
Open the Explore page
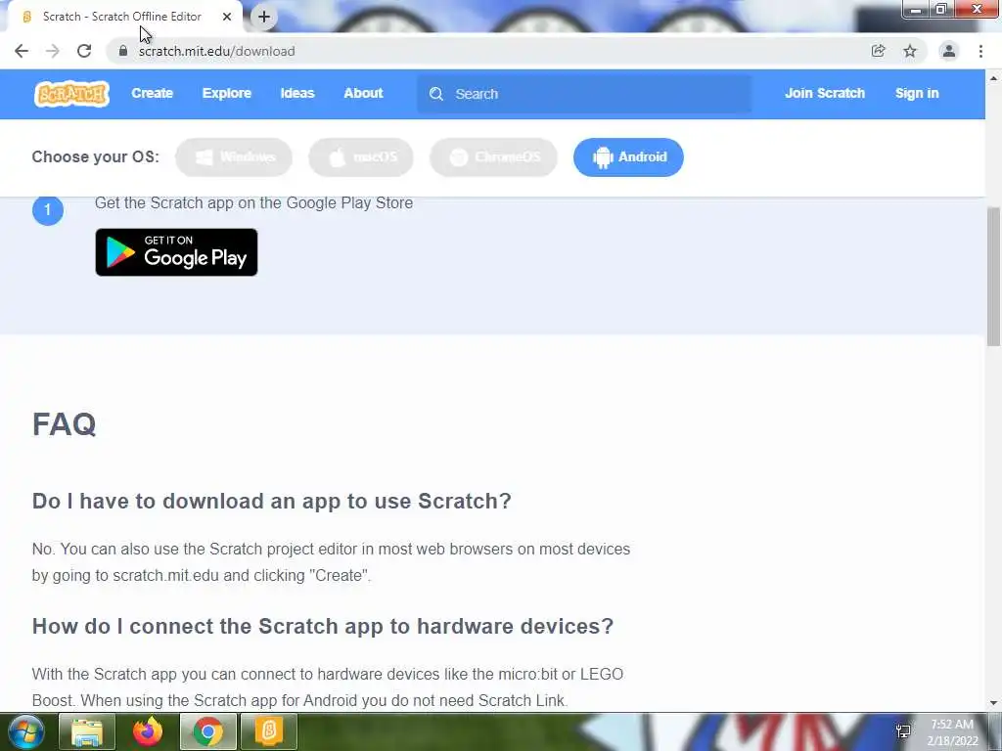[x=227, y=93]
